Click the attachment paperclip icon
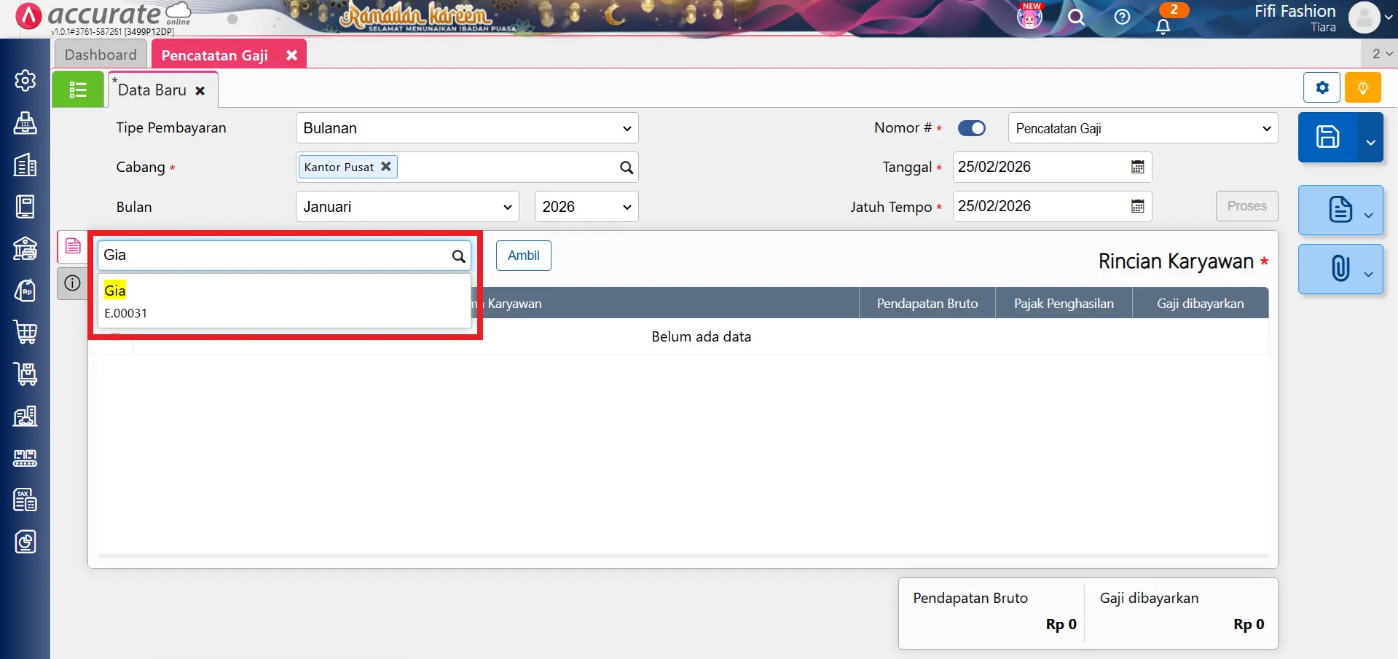The image size is (1398, 659). (x=1340, y=269)
